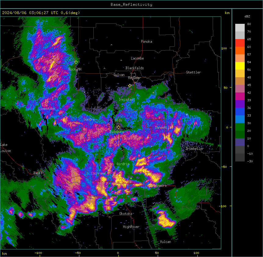This screenshot has width=263, height=257.
Task: Click the 45 value in the dBZ legend
Action: point(249,85)
